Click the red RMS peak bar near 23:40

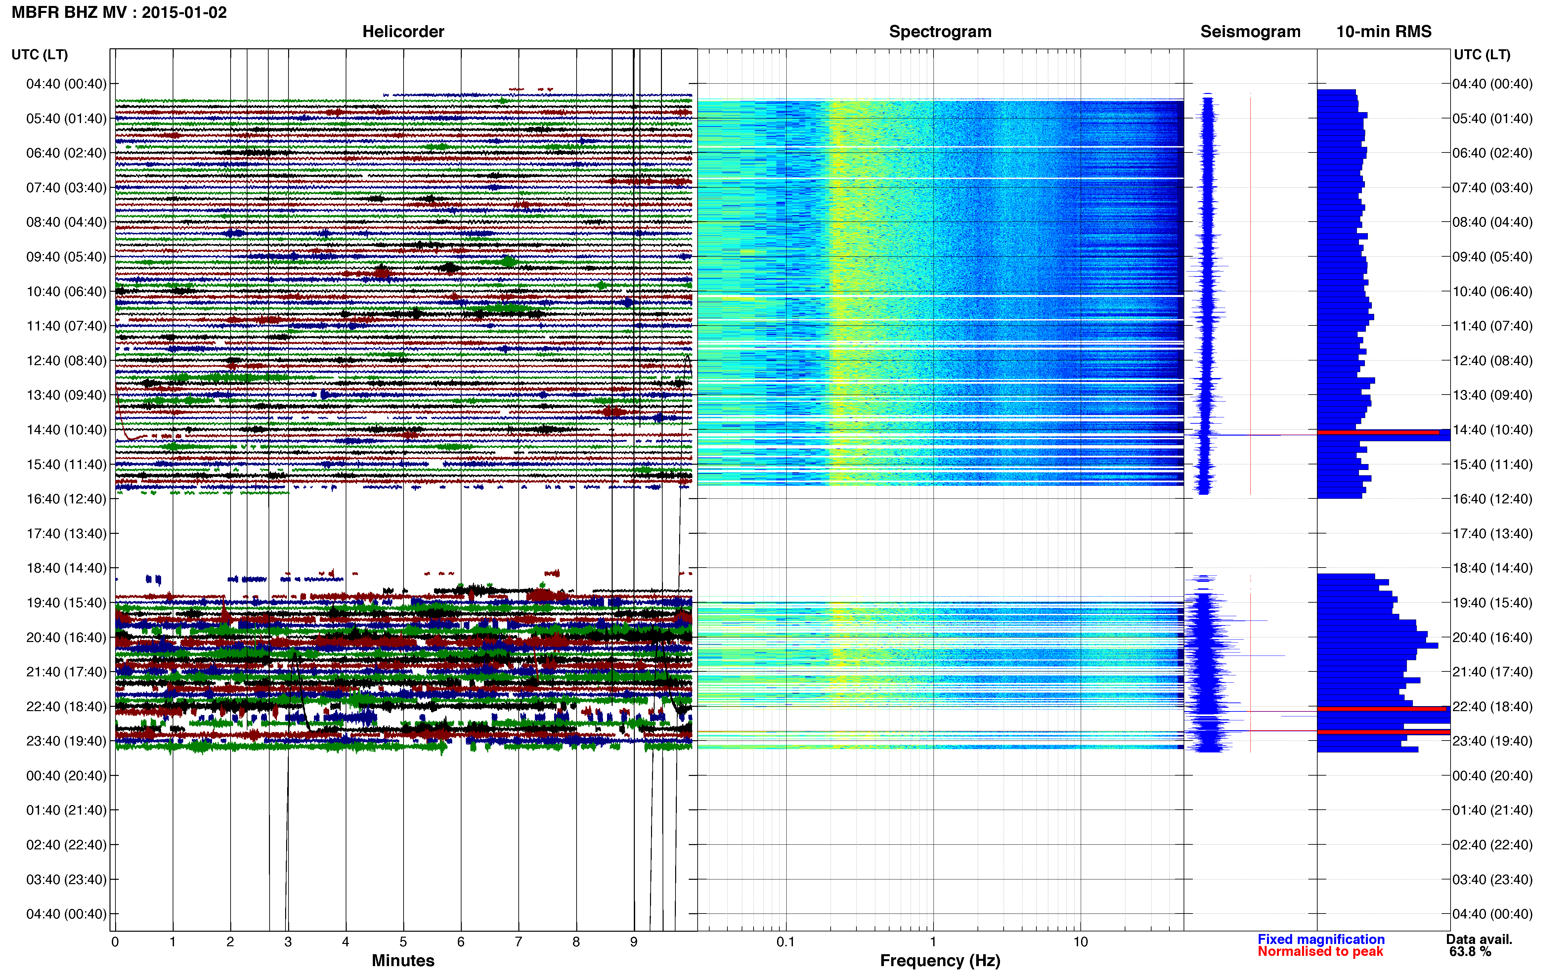(x=1383, y=732)
